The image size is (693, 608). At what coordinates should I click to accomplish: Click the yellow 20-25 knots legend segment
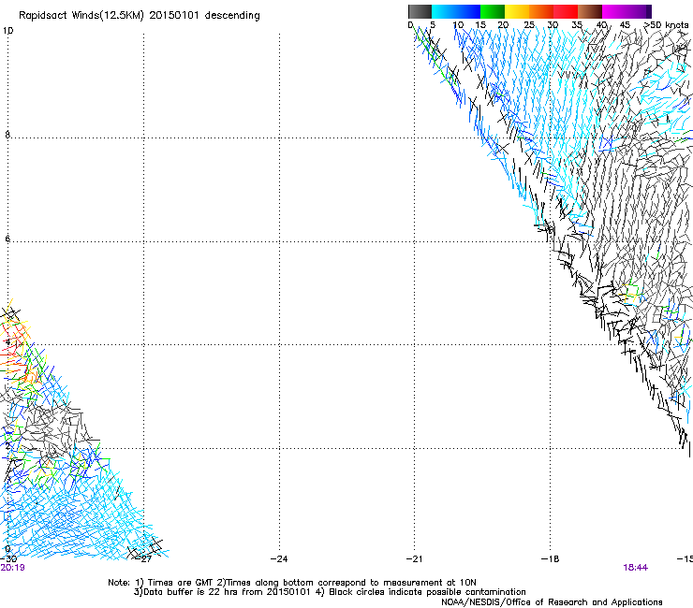point(517,11)
